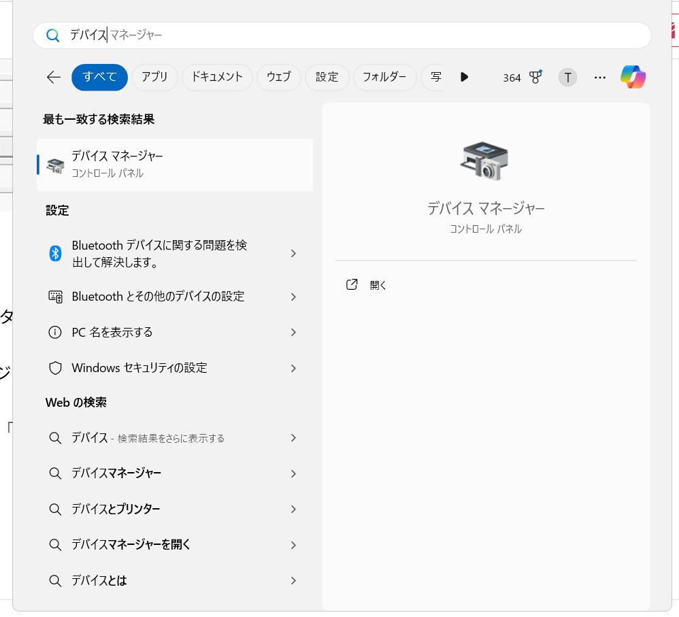Screen dimensions: 679x617
Task: Click the Web の検索 section heading
Action: (76, 403)
